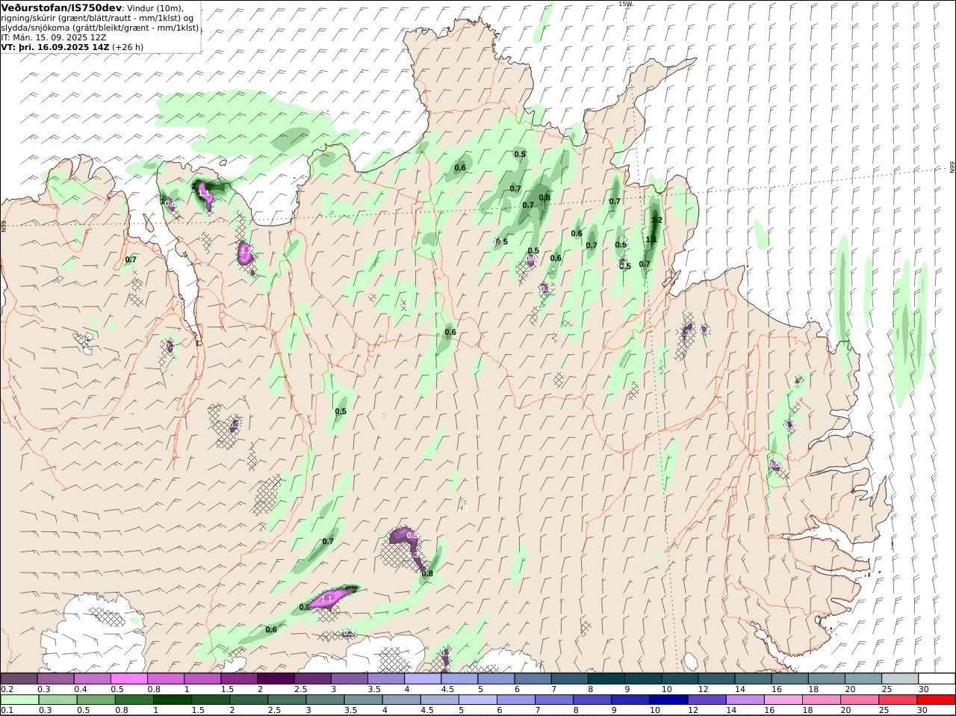This screenshot has height=716, width=956.
Task: Choose the dark teal 8 swatch, upper legend
Action: click(x=606, y=679)
